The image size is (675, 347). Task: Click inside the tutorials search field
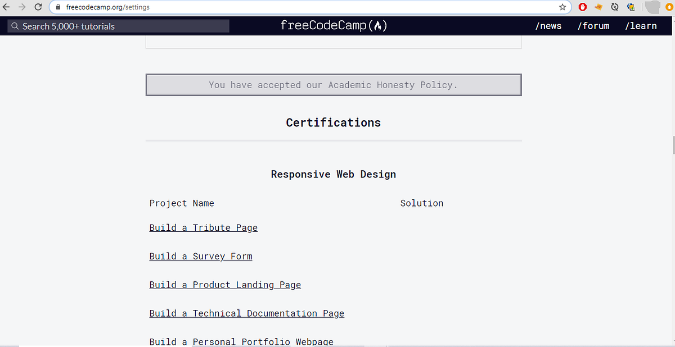click(118, 26)
